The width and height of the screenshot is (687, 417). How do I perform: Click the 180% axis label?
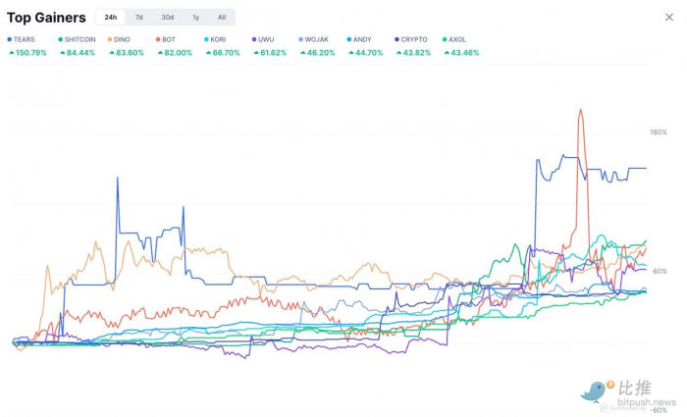[x=658, y=132]
